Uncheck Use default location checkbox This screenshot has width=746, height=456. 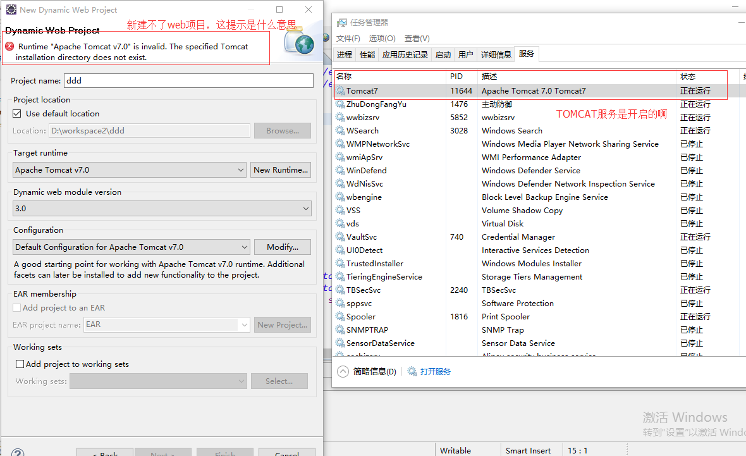[x=17, y=114]
